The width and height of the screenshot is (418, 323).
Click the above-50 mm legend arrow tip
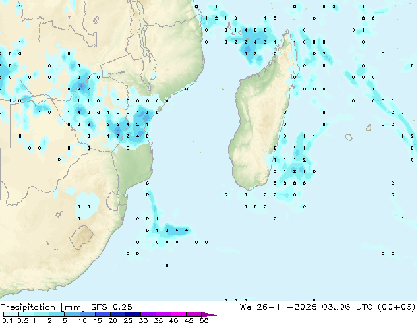[x=209, y=314]
